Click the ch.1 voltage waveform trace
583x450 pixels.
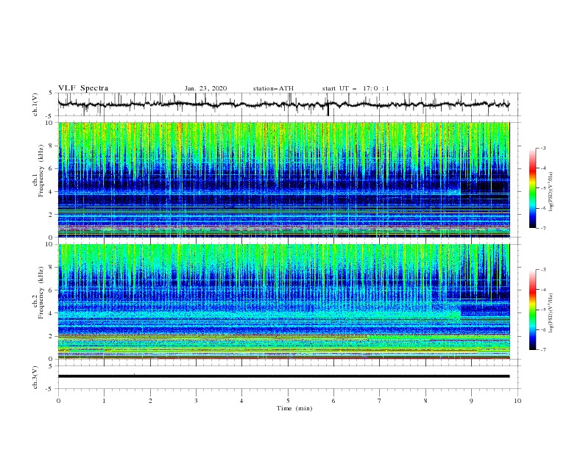283,104
